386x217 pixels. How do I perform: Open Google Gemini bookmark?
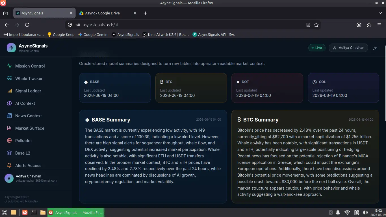tap(93, 34)
